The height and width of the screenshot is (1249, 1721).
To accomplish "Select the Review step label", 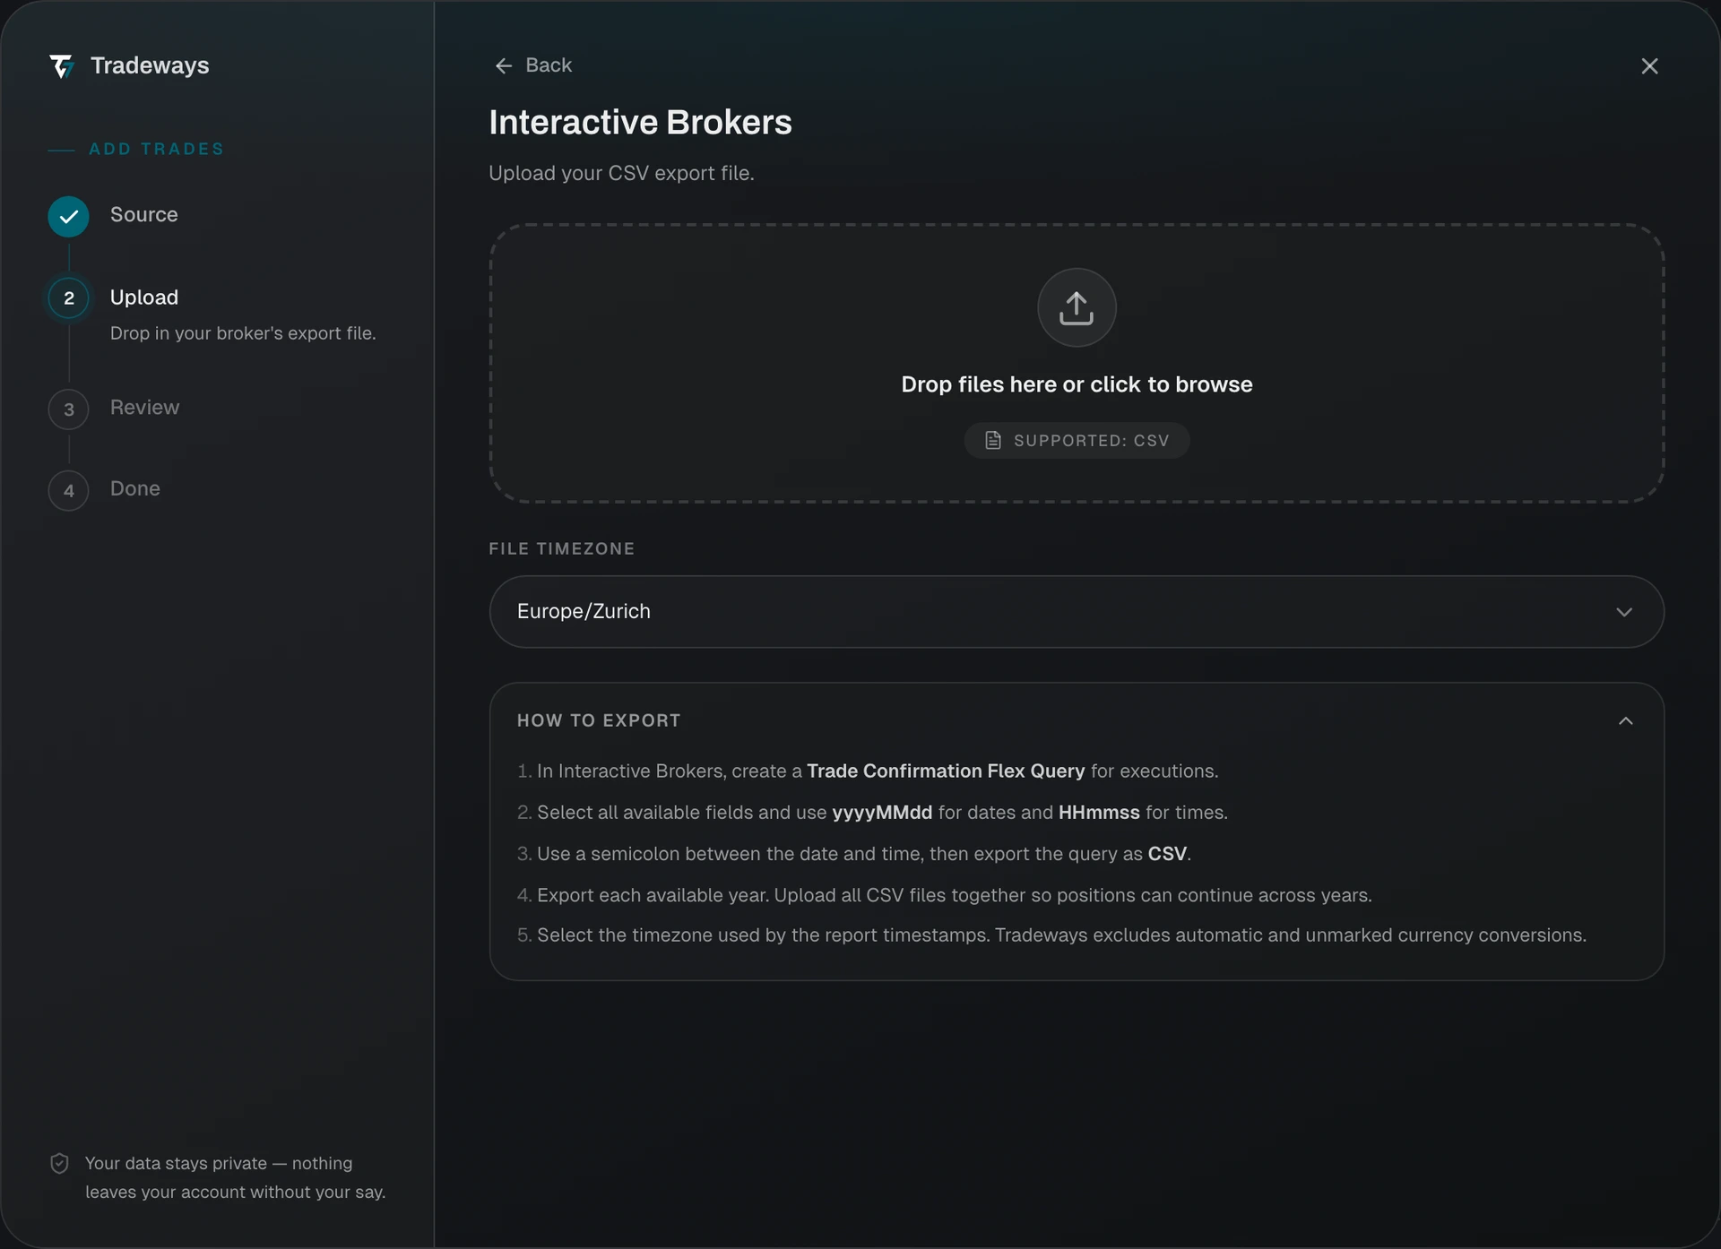I will 144,408.
